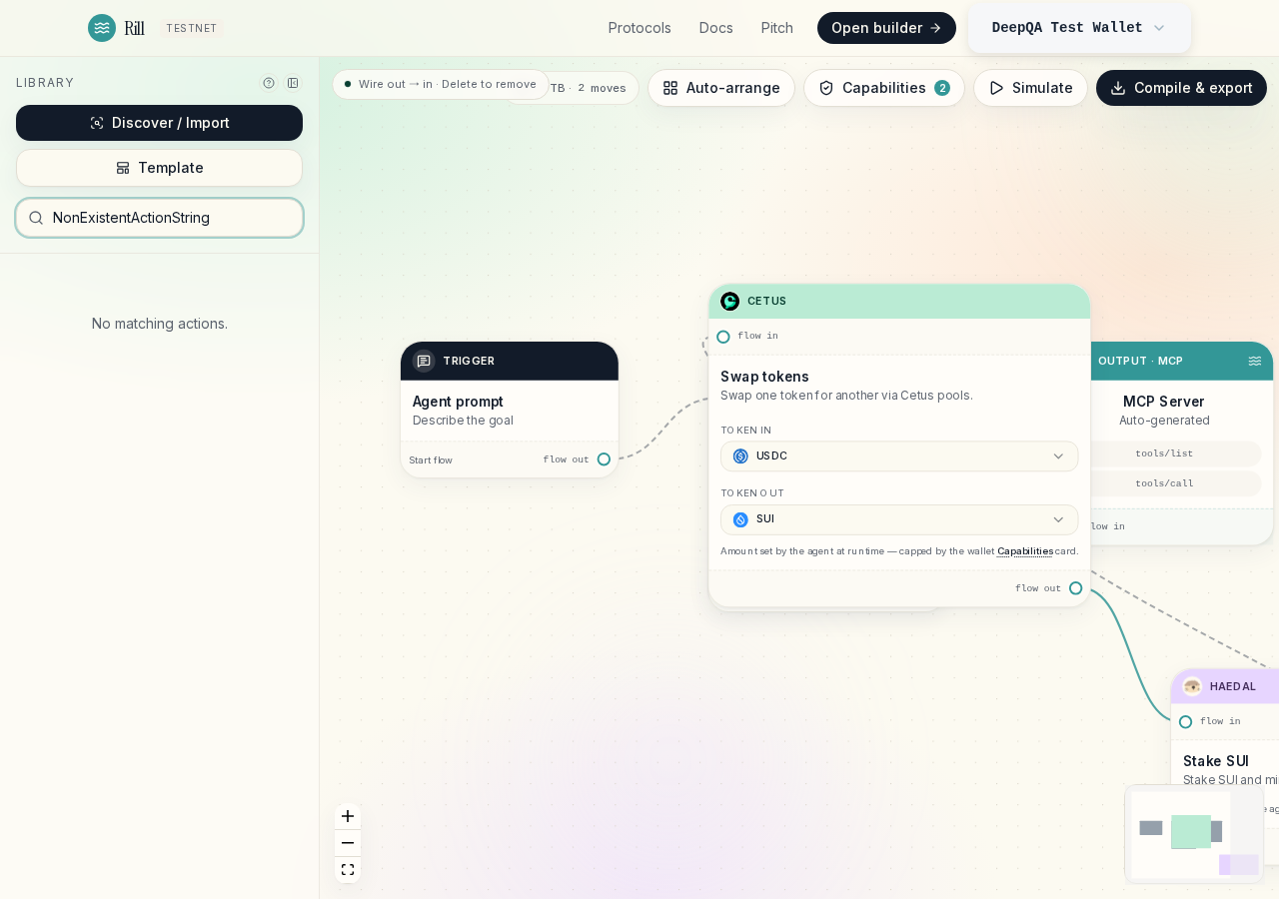Screen dimensions: 1279x899
Task: Zoom in on the canvas
Action: point(348,816)
